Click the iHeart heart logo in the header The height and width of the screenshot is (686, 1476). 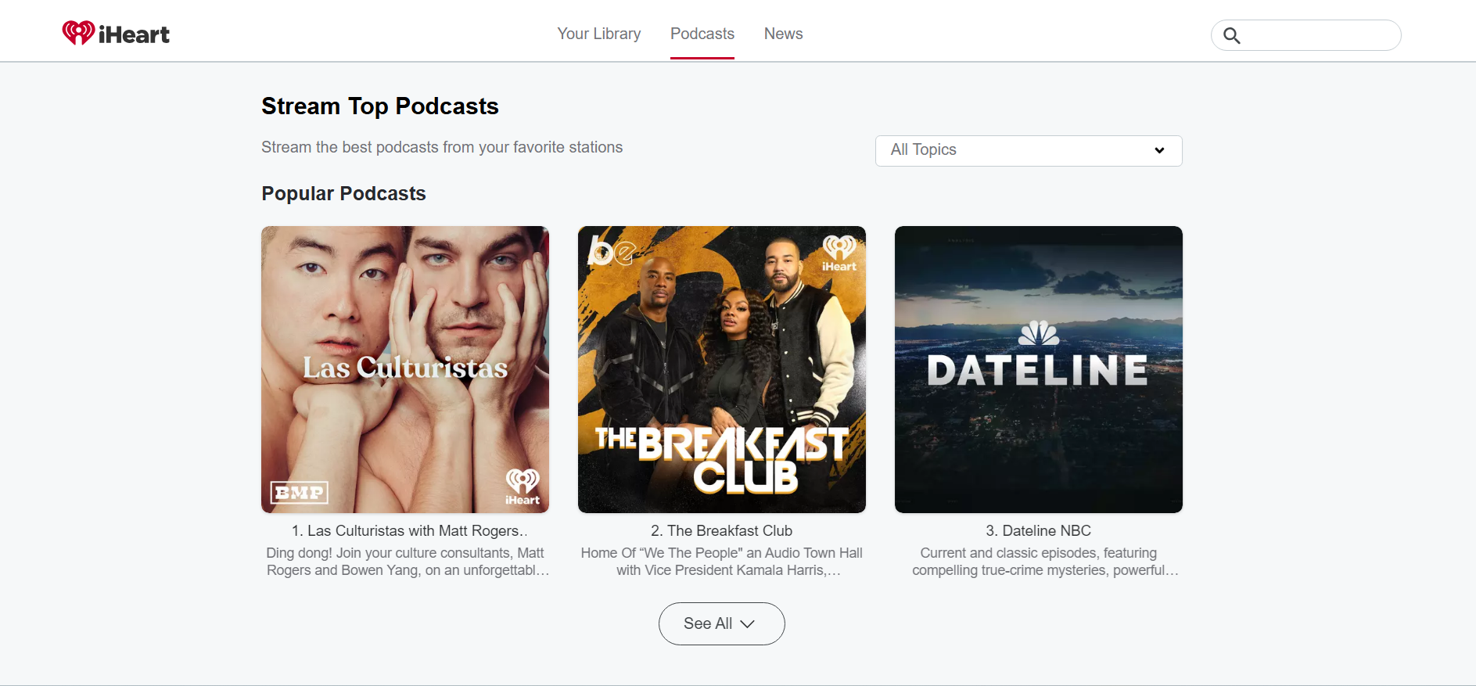click(78, 33)
